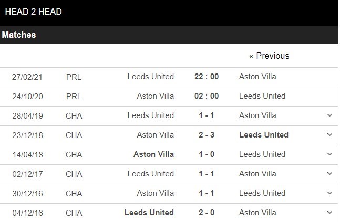This screenshot has height=222, width=340.
Task: Click the PRL label for 27/02/21
Action: click(x=74, y=77)
